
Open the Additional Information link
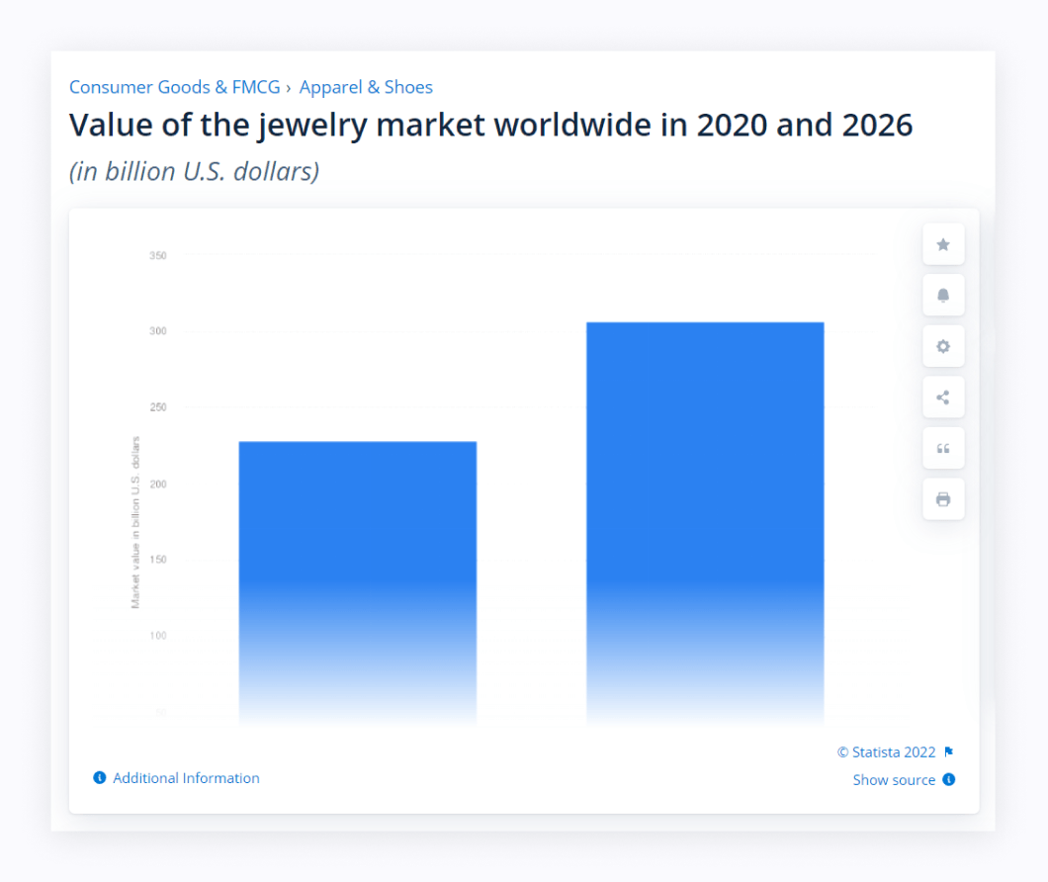[x=186, y=778]
